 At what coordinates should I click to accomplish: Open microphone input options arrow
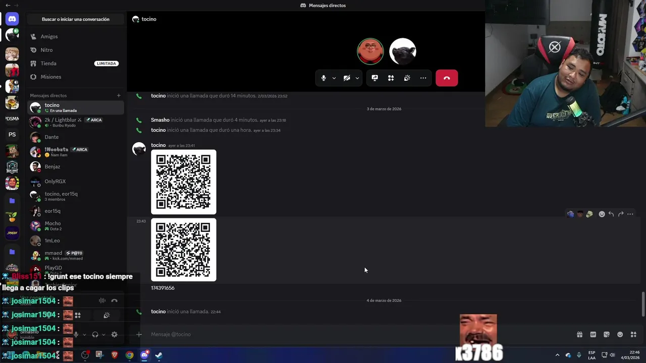(334, 78)
